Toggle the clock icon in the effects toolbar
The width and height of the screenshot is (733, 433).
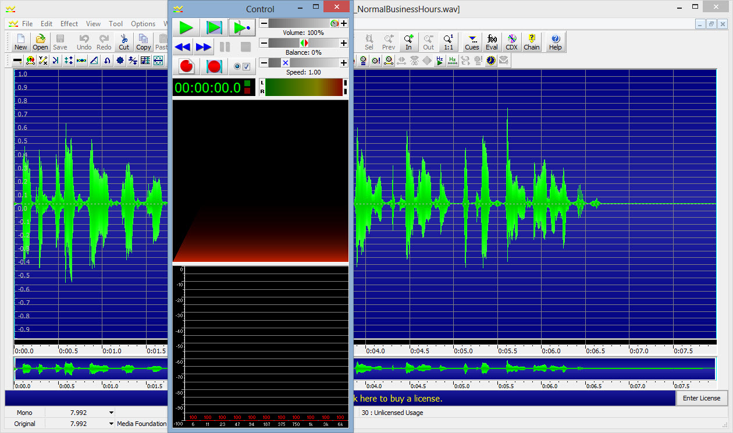(491, 60)
